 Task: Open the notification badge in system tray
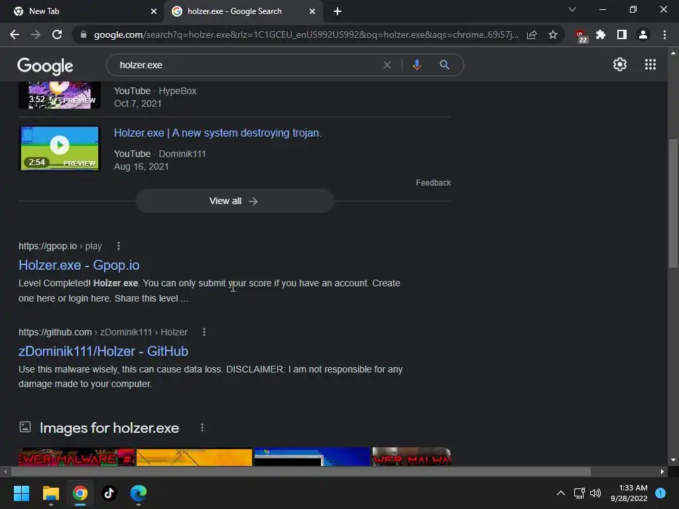[660, 492]
